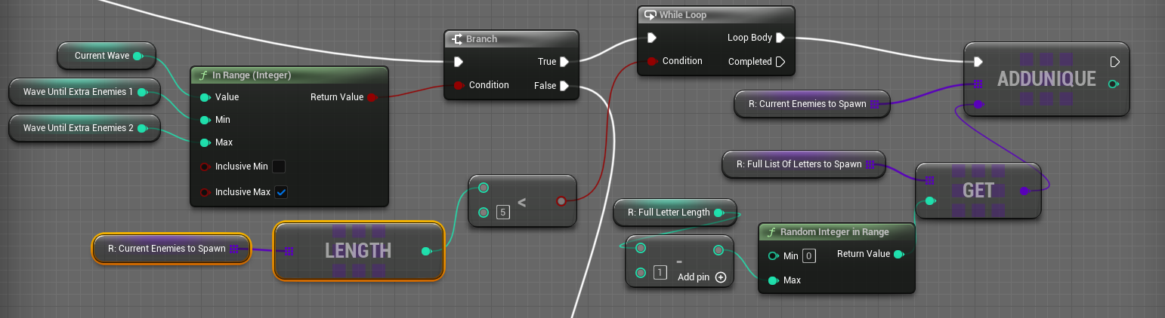Select the GET array node

pyautogui.click(x=978, y=191)
